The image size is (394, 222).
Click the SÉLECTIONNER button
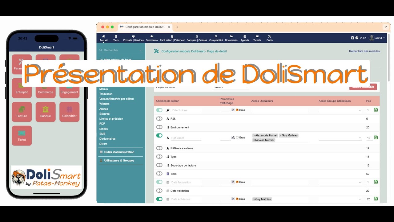(363, 87)
